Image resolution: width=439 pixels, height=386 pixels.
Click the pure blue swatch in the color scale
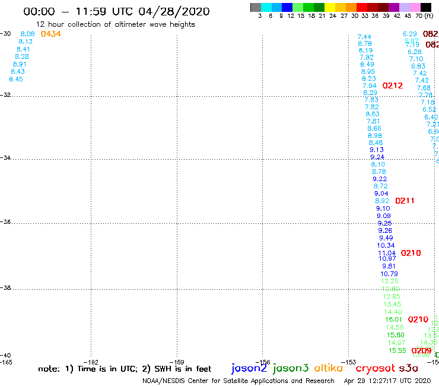click(287, 7)
